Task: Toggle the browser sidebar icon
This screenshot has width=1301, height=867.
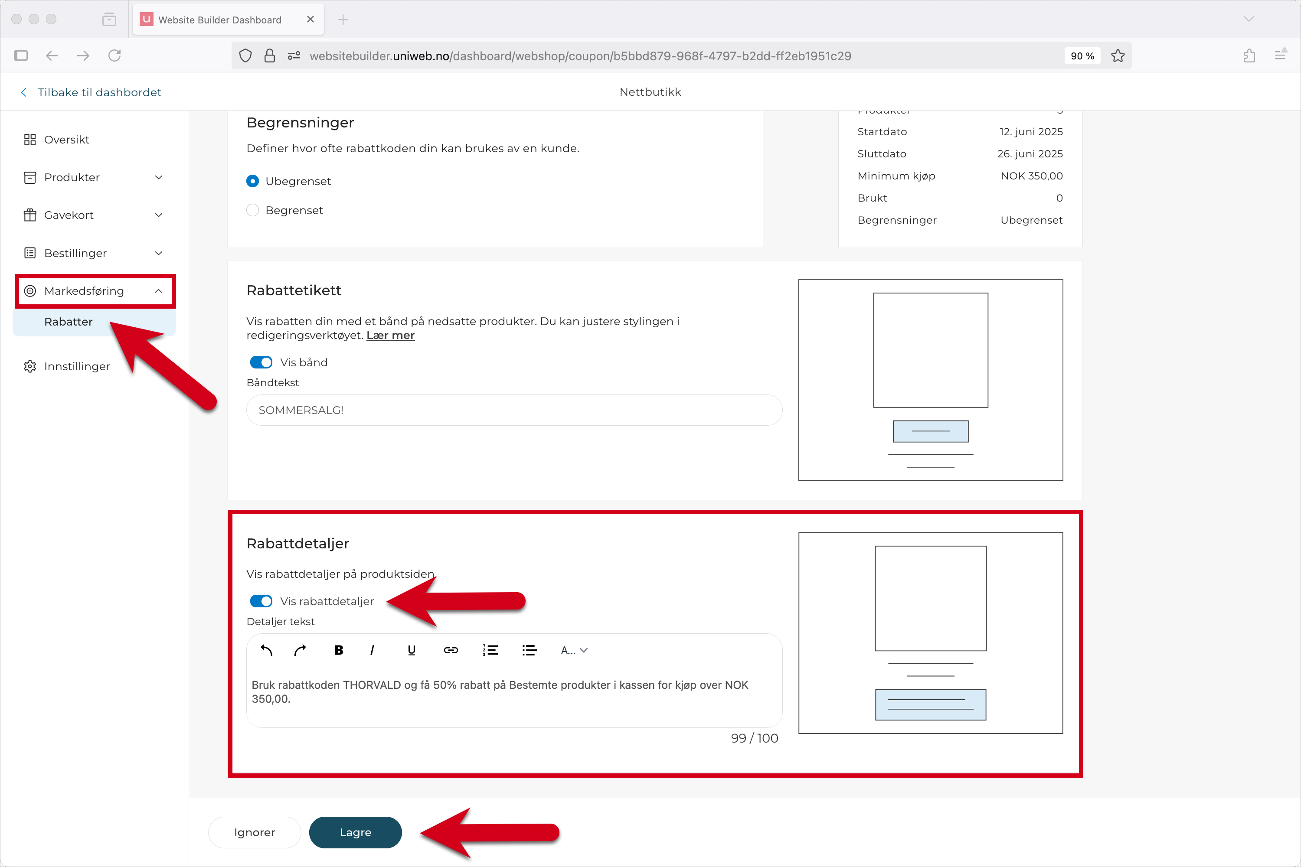Action: coord(21,55)
